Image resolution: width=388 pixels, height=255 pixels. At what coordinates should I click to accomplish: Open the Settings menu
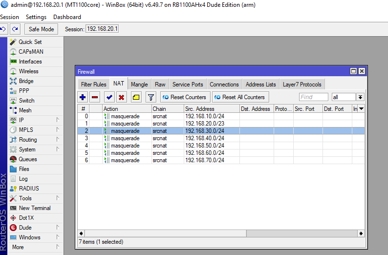coord(36,17)
